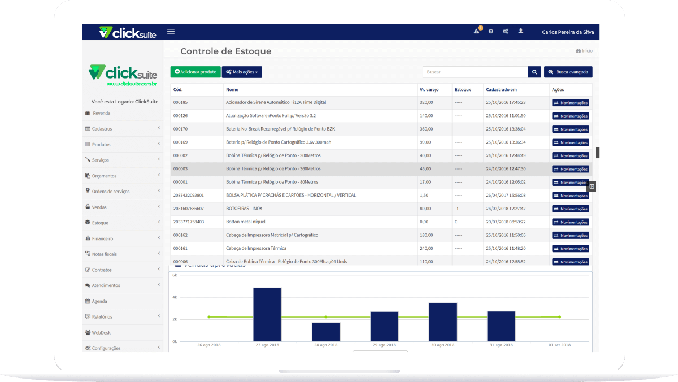678x382 pixels.
Task: Open the gears settings icon in top bar
Action: pos(506,32)
